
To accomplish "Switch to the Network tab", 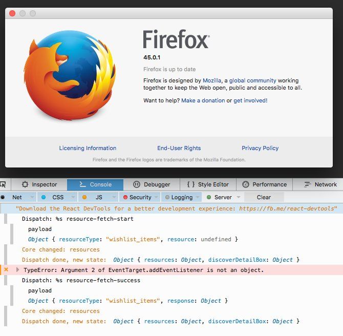I will click(x=318, y=184).
